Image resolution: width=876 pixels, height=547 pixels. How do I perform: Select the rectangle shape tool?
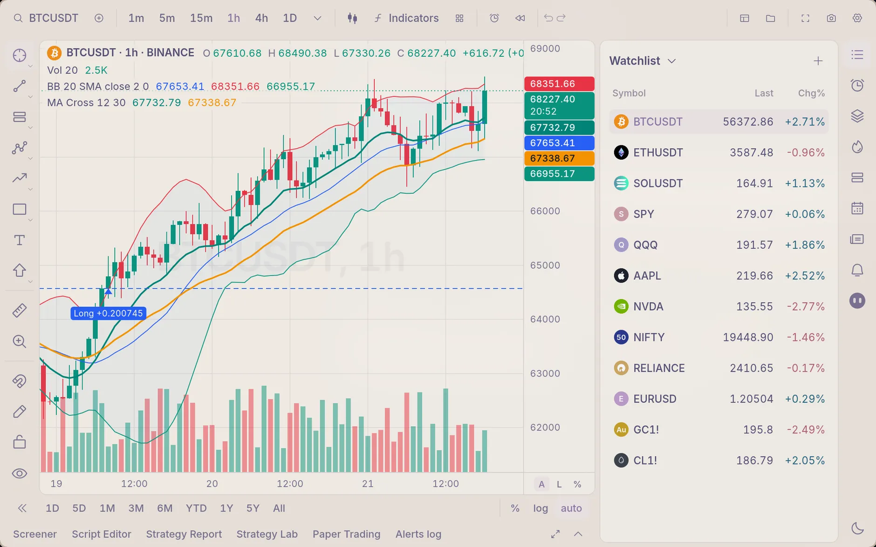tap(20, 209)
